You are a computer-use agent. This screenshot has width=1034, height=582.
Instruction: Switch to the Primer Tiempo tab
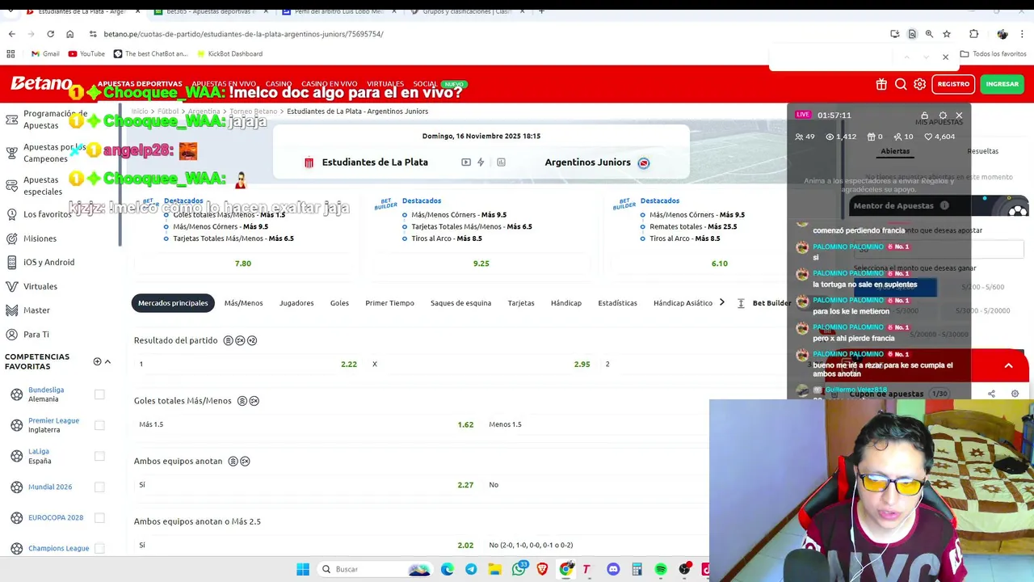point(389,303)
